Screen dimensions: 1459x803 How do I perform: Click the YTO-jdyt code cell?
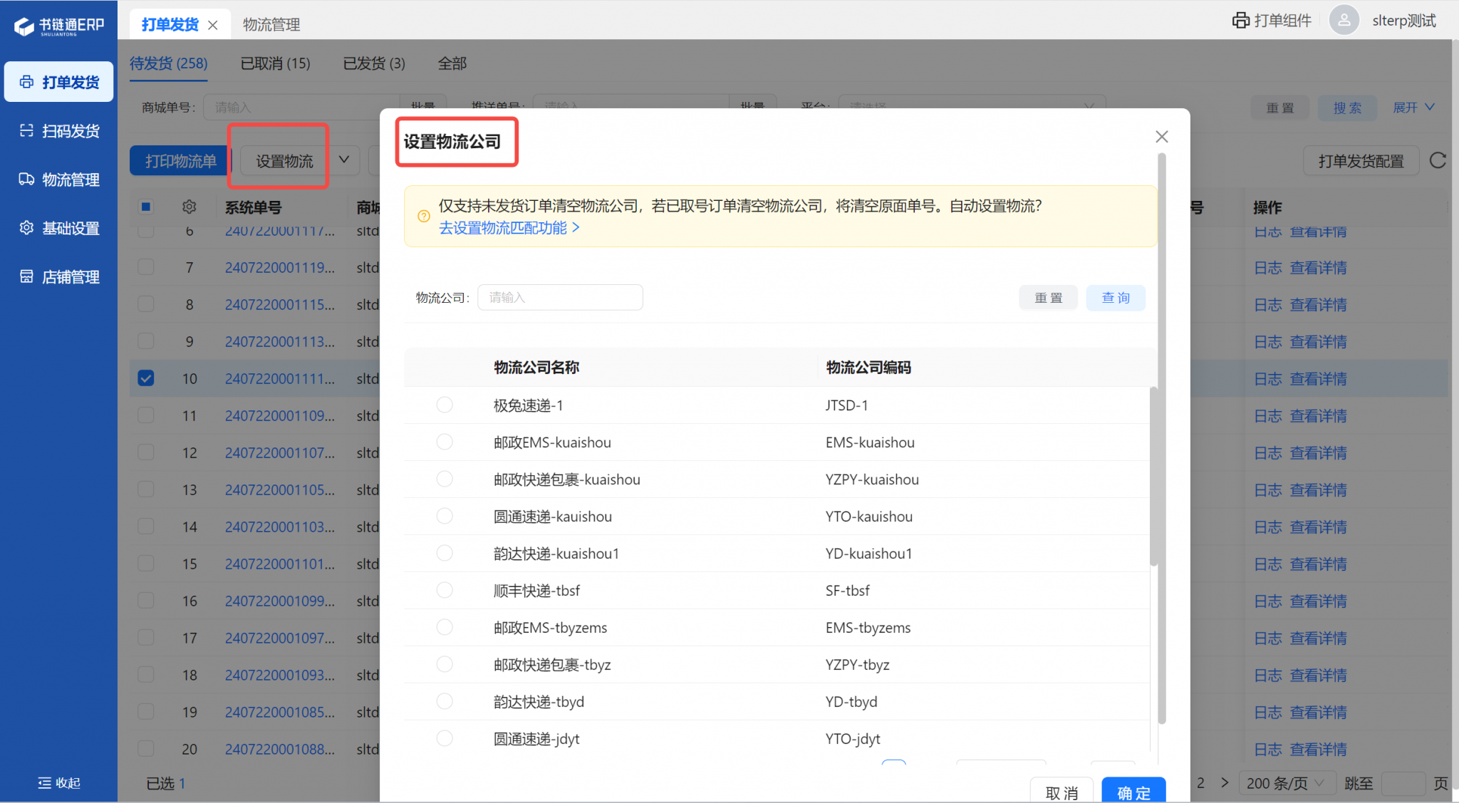click(x=853, y=739)
